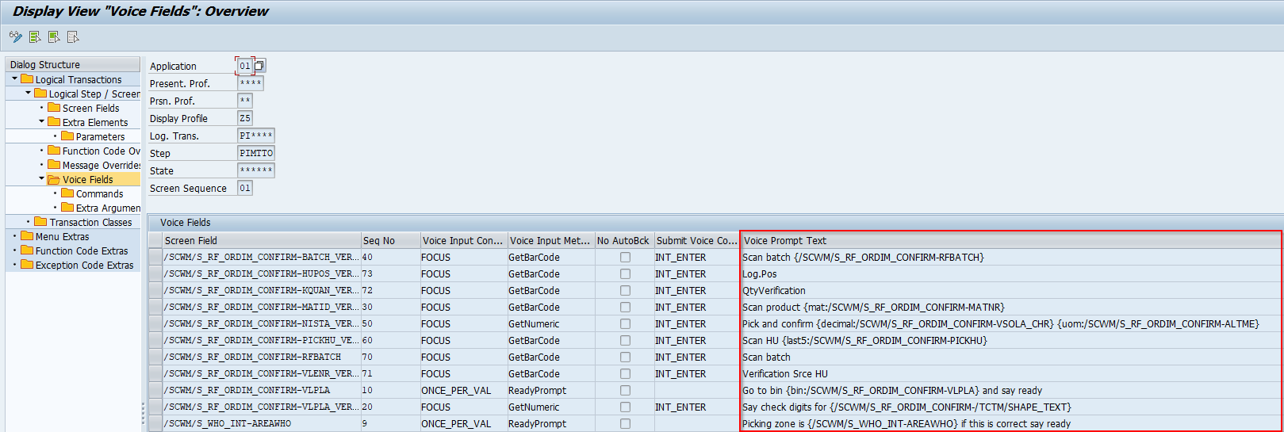
Task: Collapse the Voice Fields tree node
Action: coord(42,179)
